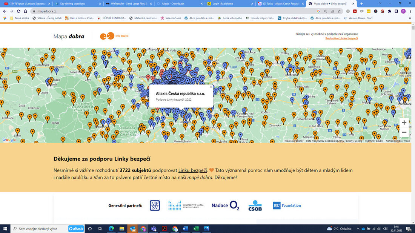Screen dimensions: 415x233
Task: Toggle the browser side panel
Action: [396, 11]
